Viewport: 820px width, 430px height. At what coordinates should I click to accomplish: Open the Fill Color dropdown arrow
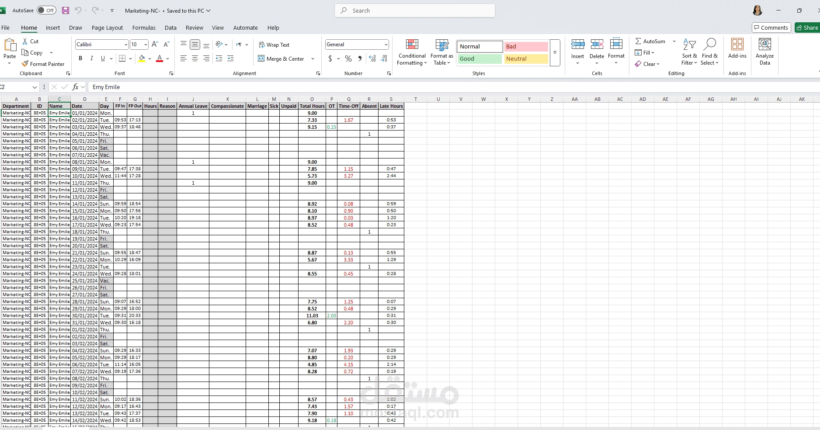[x=149, y=58]
